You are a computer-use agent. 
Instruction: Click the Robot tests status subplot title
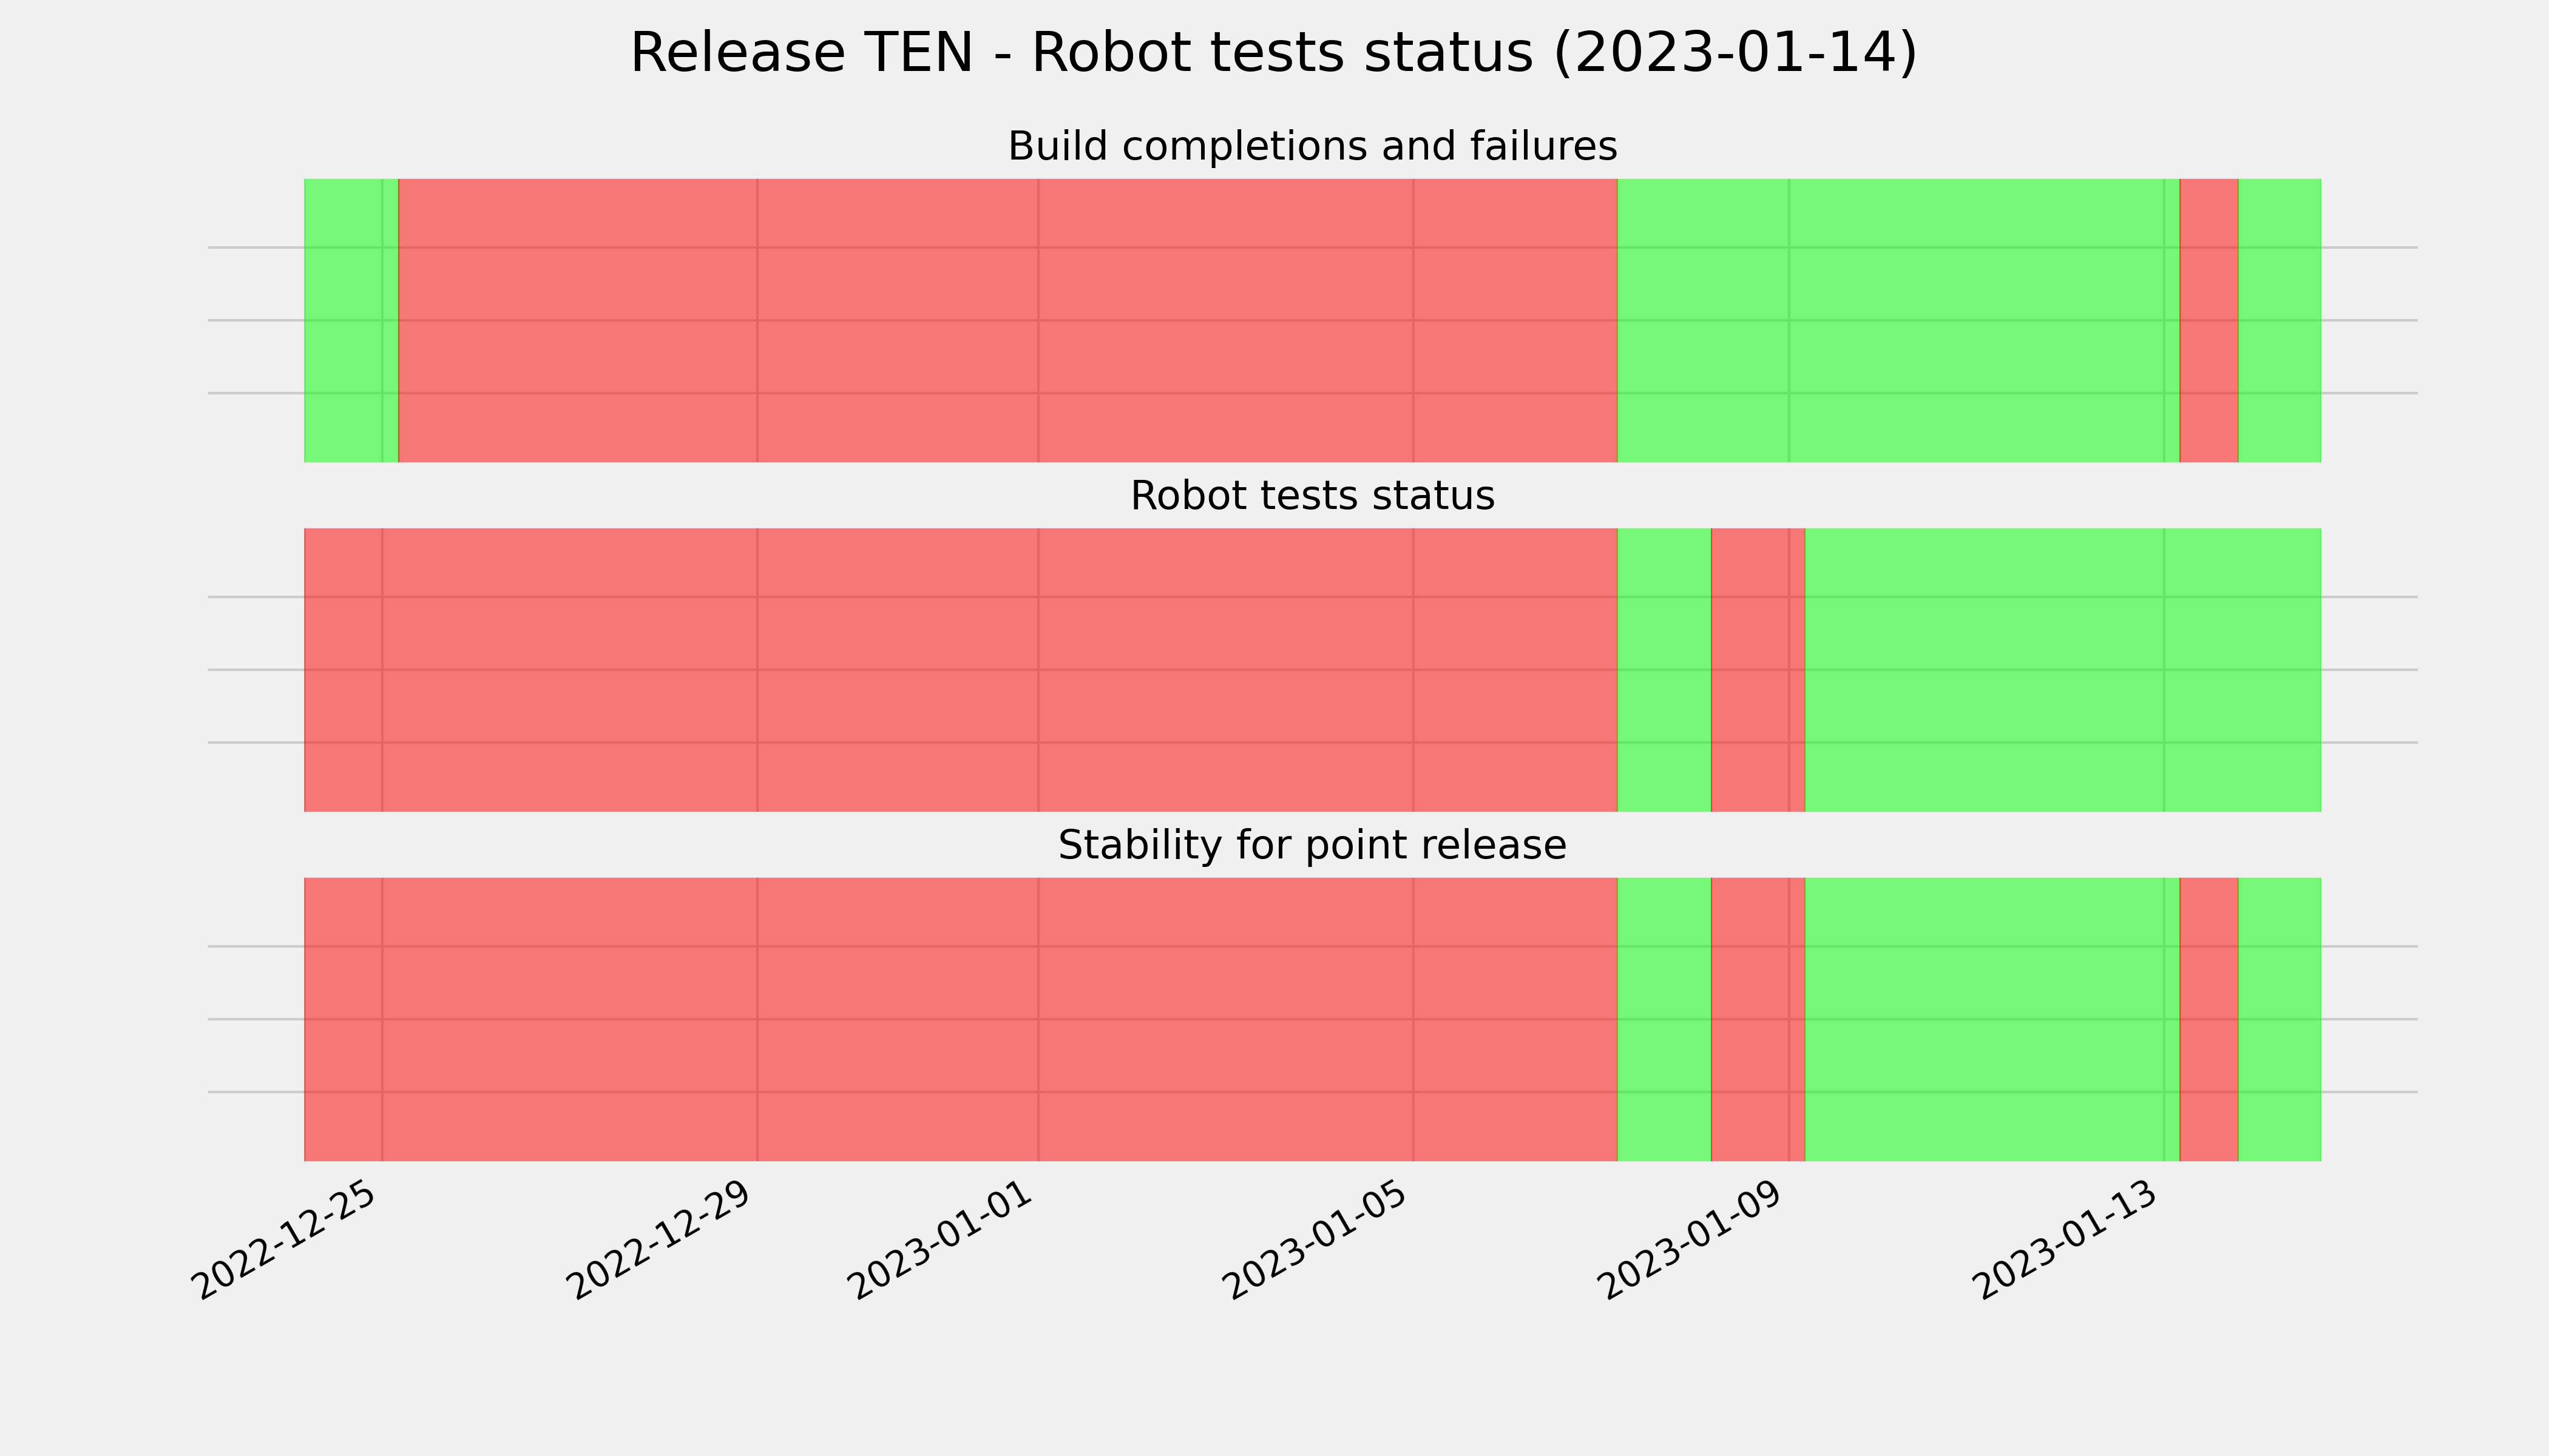(1312, 496)
